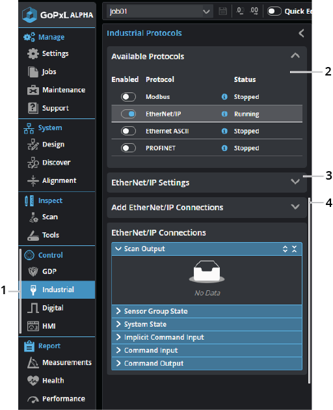Expand the Implicit Command Input row

tap(207, 337)
